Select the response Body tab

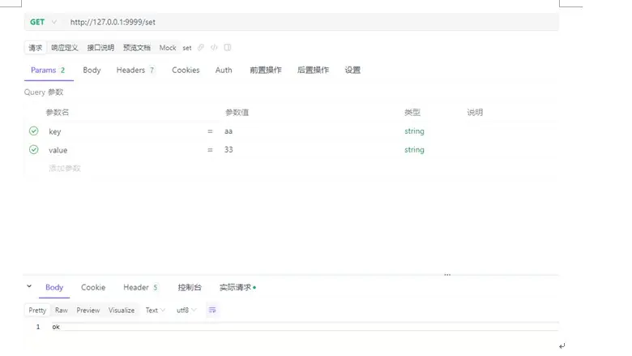[x=54, y=287]
